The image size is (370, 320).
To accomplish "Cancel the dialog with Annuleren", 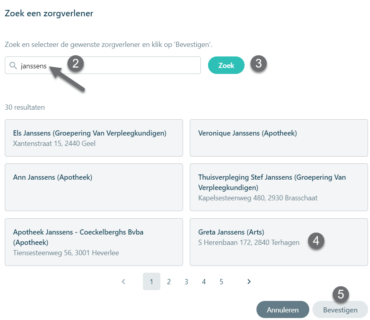I will point(283,310).
